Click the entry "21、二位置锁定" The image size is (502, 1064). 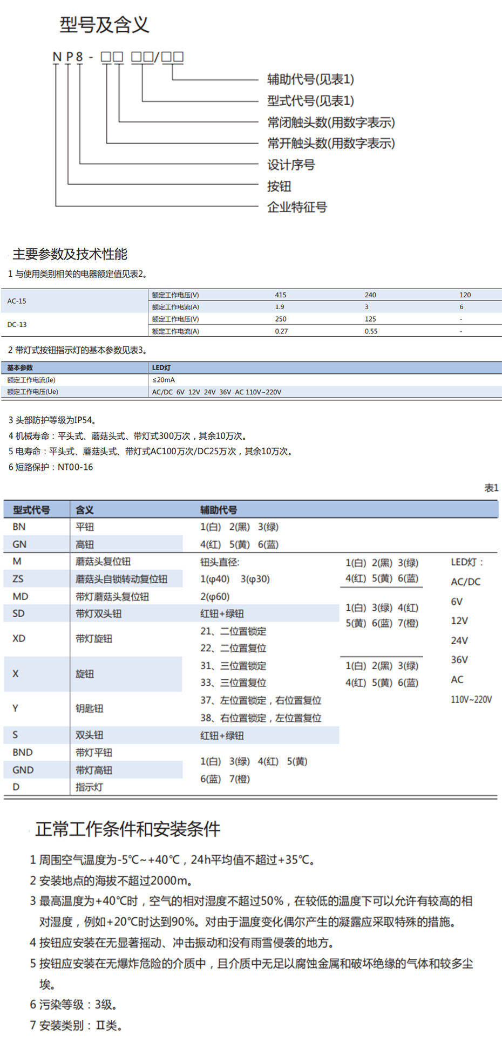233,631
